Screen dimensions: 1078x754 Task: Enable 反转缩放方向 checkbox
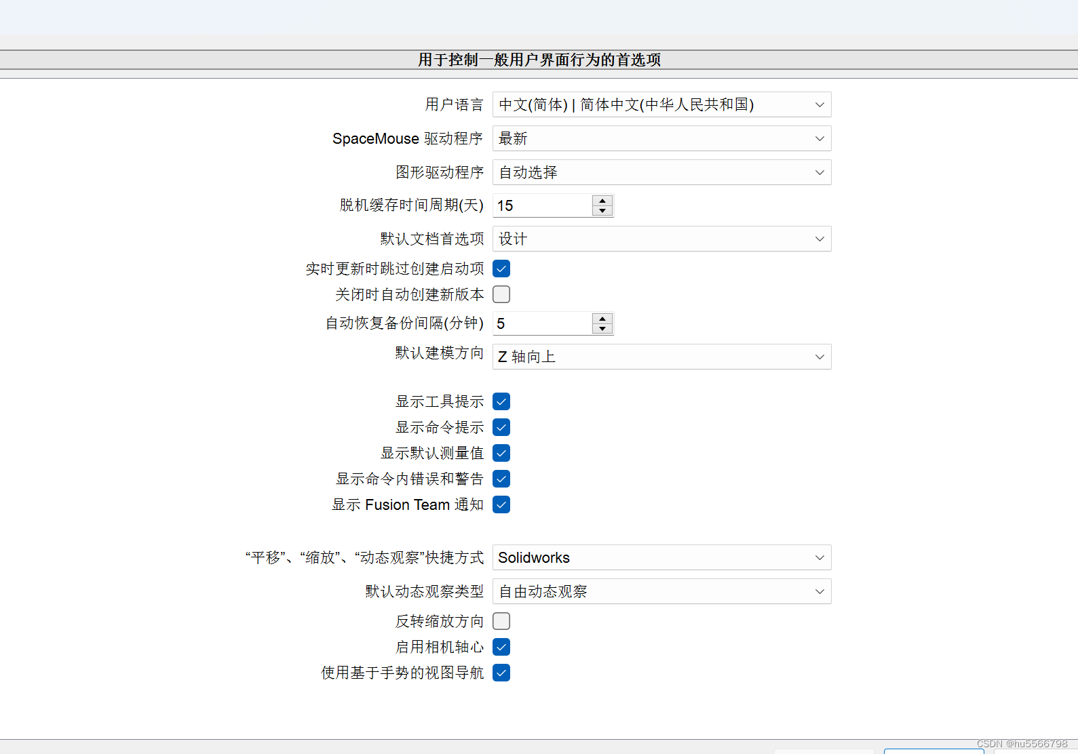pos(501,621)
